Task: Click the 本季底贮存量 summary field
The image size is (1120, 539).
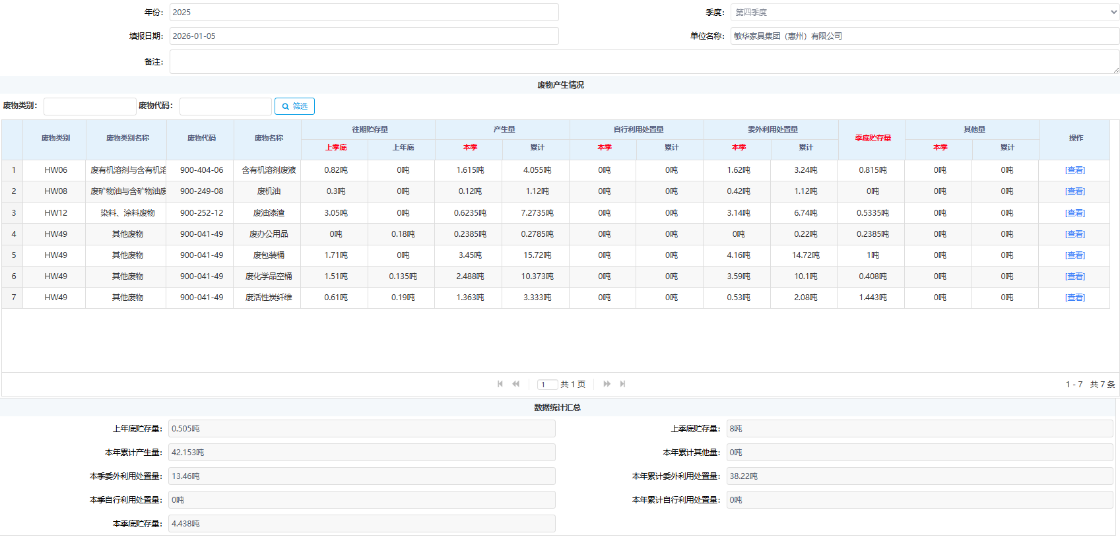Action: tap(362, 524)
